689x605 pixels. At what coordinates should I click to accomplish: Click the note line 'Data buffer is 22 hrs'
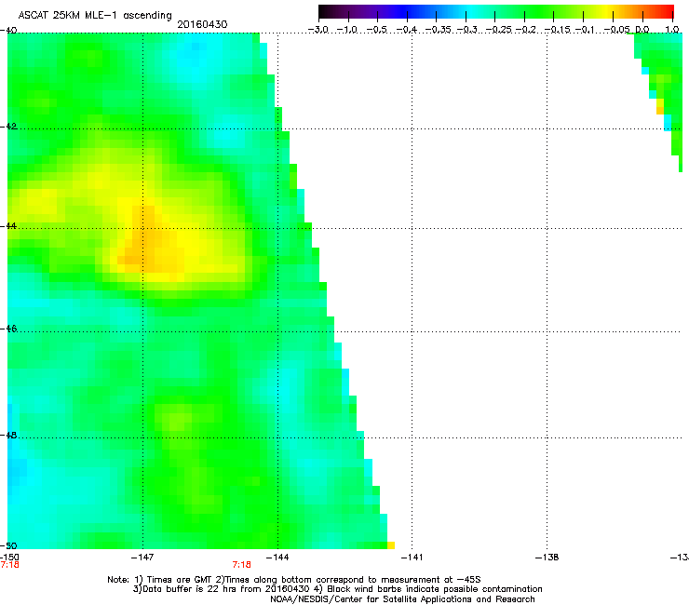click(337, 589)
